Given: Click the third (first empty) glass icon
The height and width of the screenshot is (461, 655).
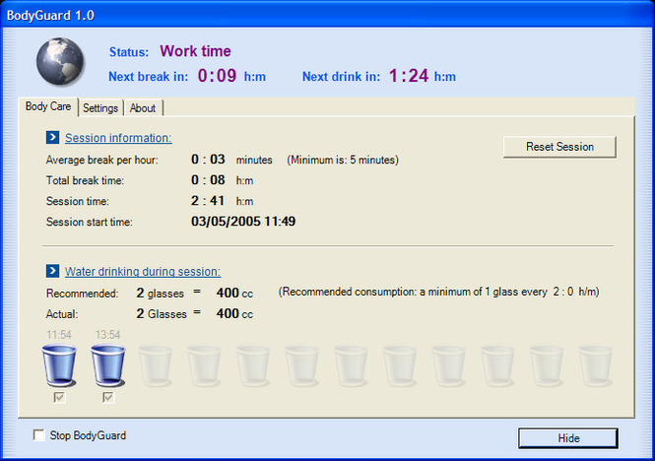Looking at the screenshot, I should (155, 365).
